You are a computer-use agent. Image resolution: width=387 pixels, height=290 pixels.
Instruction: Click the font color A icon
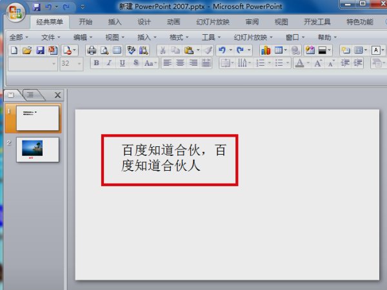pyautogui.click(x=300, y=63)
